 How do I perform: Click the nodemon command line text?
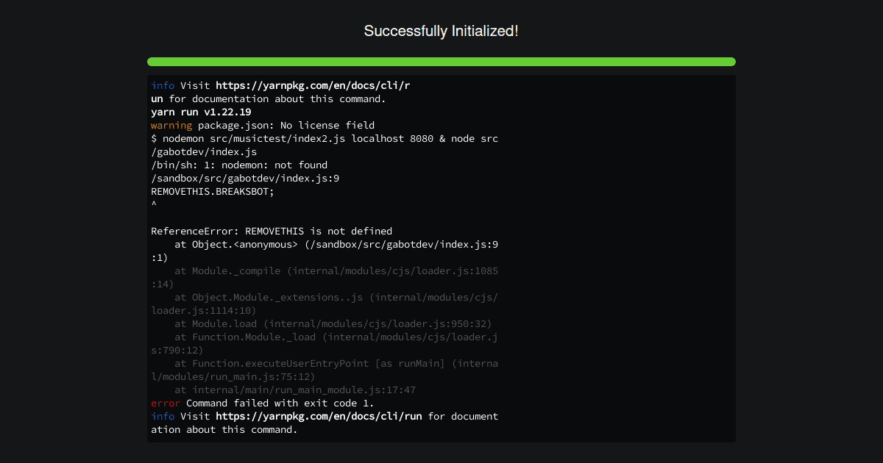(x=325, y=145)
